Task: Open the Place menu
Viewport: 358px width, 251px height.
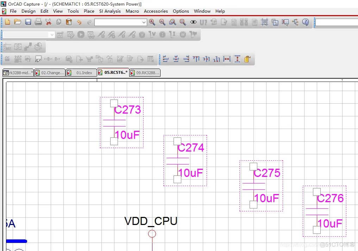Action: (x=89, y=11)
